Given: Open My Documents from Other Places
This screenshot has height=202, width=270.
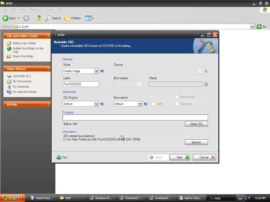Looking at the screenshot, I should (x=22, y=81).
